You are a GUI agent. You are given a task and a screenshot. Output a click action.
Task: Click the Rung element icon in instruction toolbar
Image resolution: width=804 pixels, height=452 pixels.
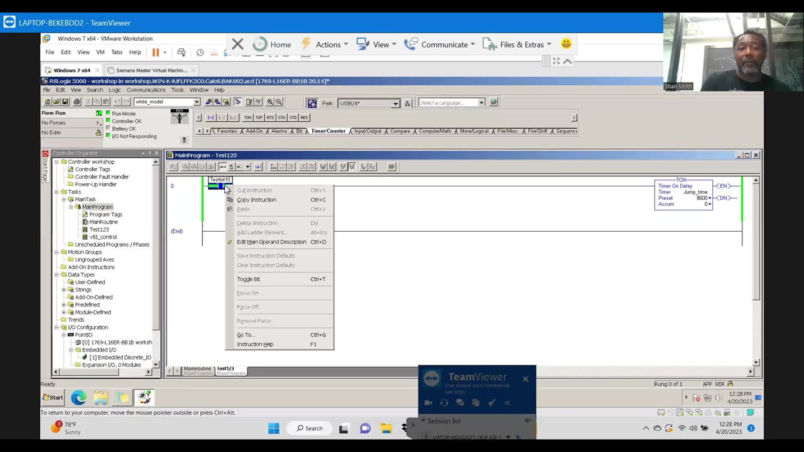210,117
